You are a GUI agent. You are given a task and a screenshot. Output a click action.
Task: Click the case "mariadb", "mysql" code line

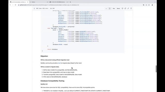(55, 28)
